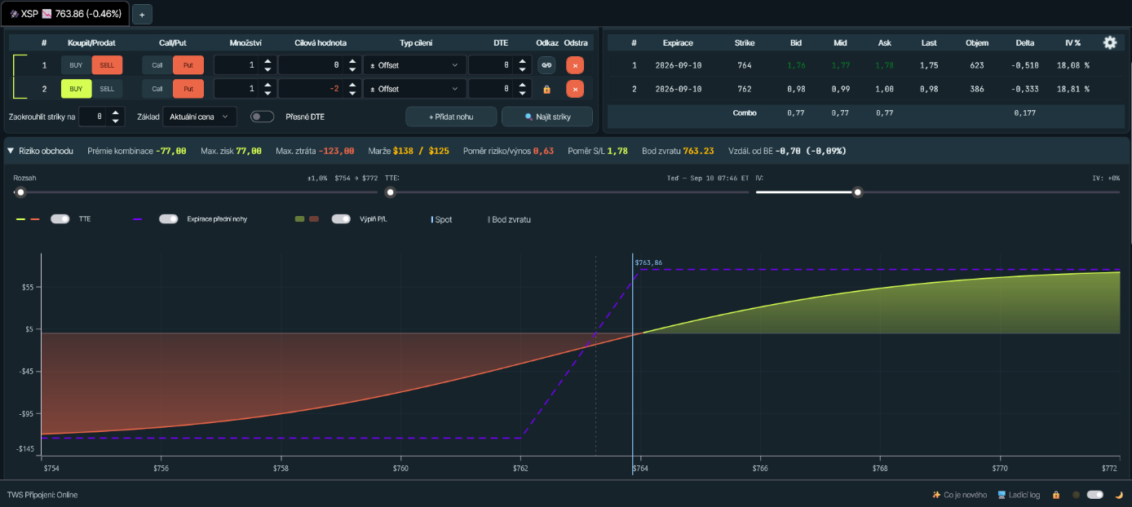Select Call for leg 1
1132x507 pixels.
point(157,65)
